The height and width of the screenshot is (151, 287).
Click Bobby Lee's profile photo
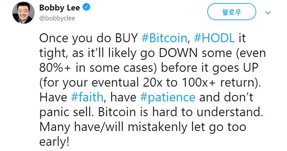coord(23,13)
